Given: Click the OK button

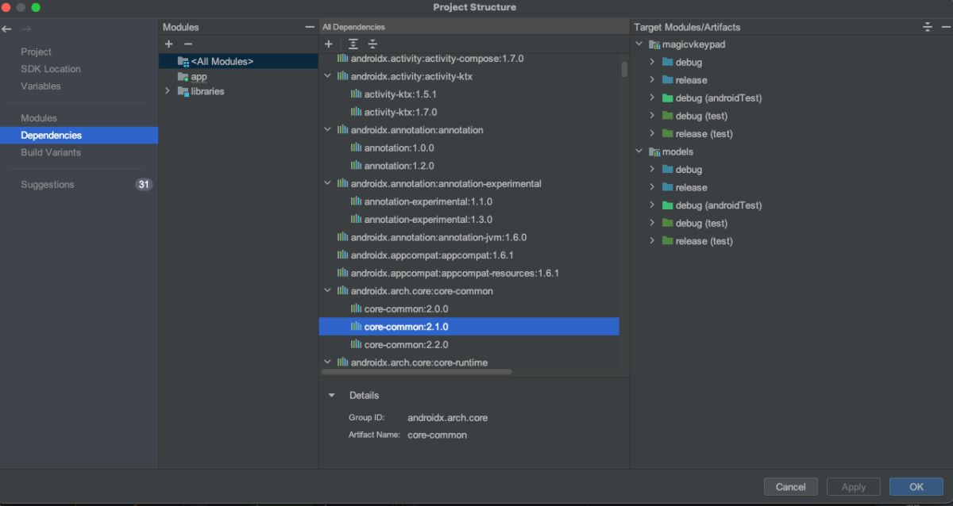Looking at the screenshot, I should pyautogui.click(x=916, y=486).
